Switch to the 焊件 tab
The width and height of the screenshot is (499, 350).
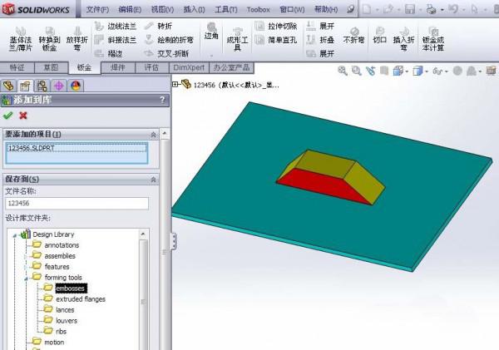(118, 67)
